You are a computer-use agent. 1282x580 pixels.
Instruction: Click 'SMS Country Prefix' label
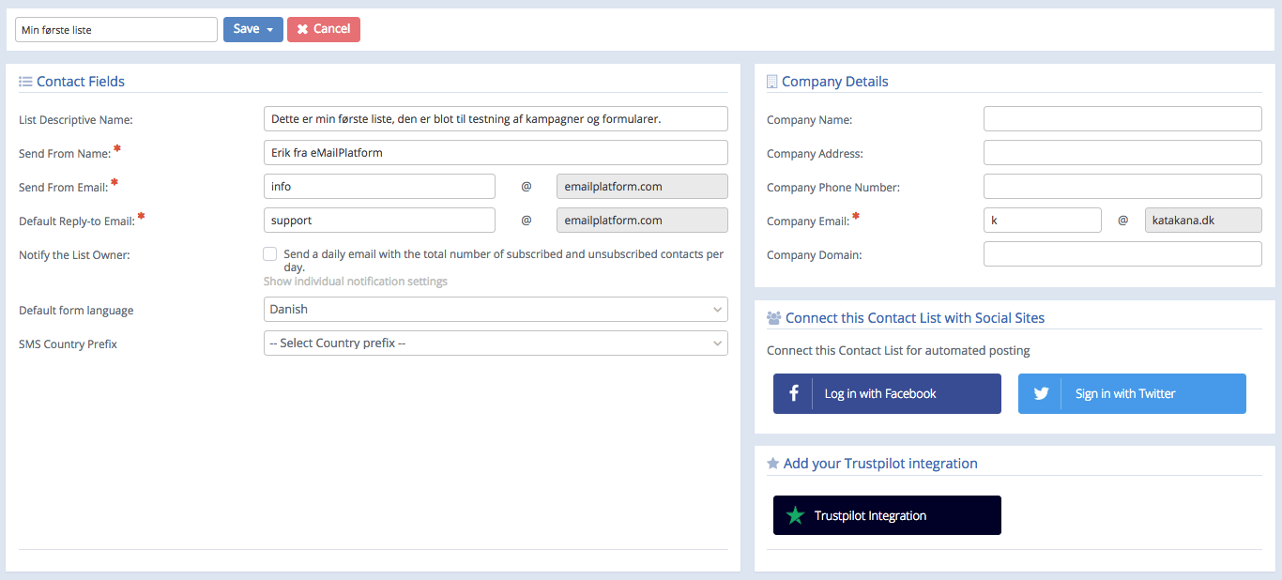(68, 344)
